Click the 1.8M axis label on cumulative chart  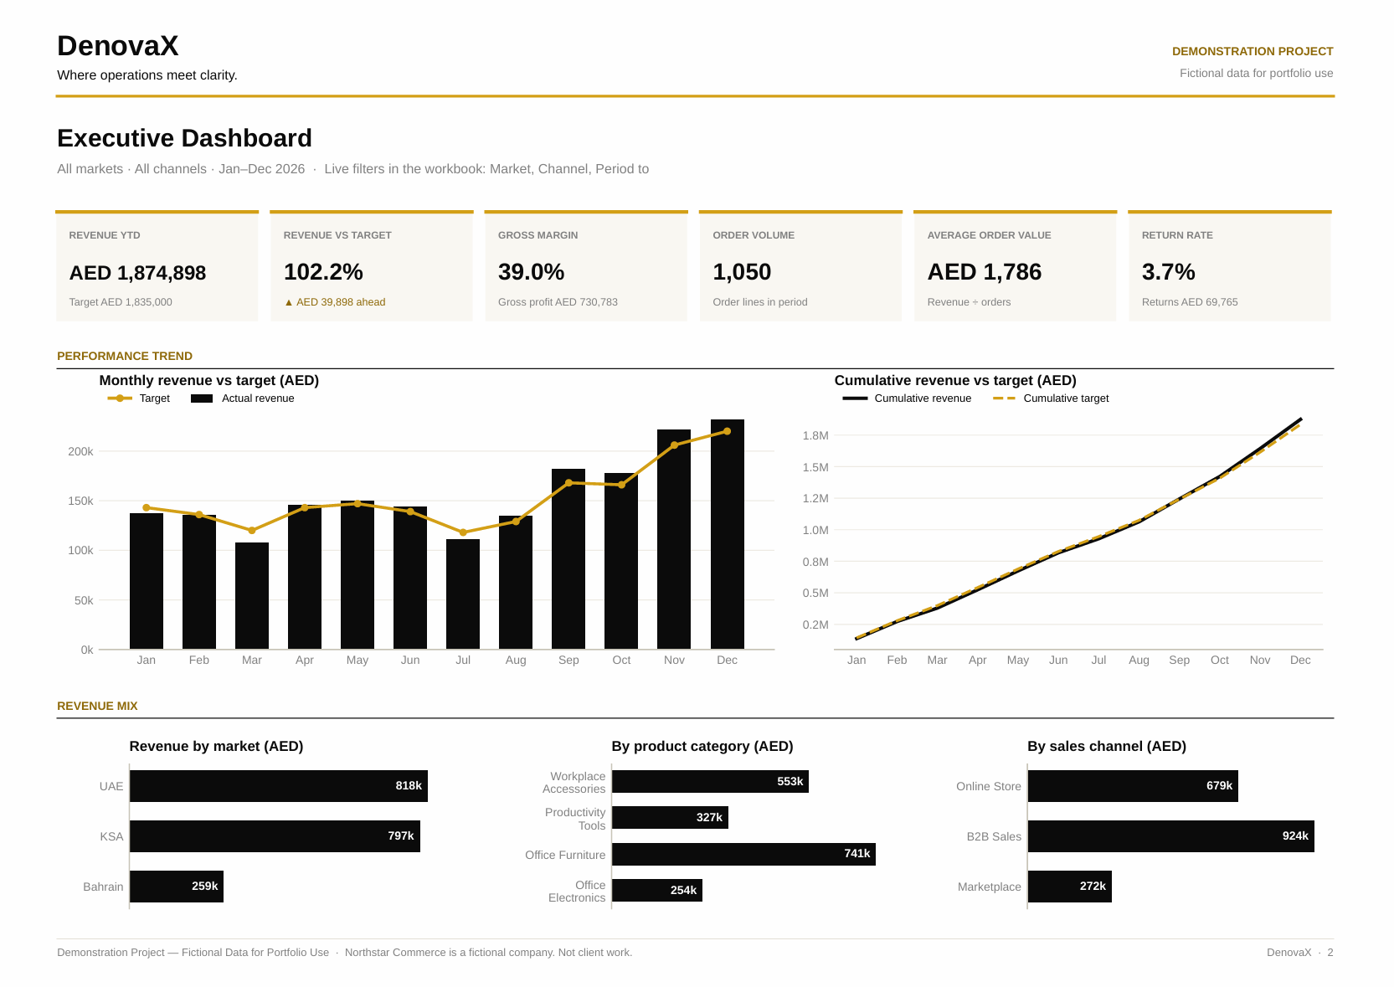(x=815, y=435)
